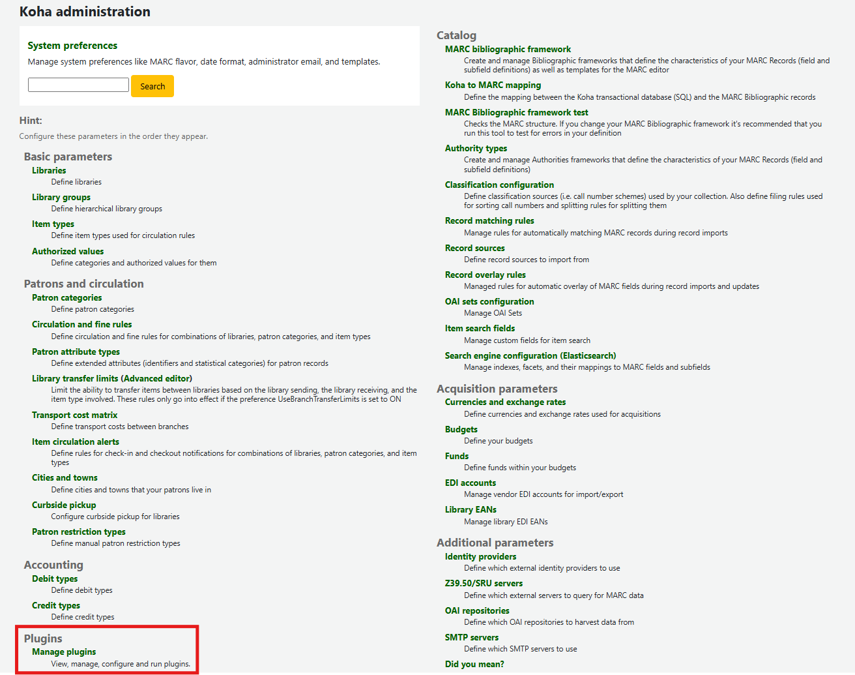855x675 pixels.
Task: Go to Item circulation alerts
Action: pyautogui.click(x=76, y=442)
